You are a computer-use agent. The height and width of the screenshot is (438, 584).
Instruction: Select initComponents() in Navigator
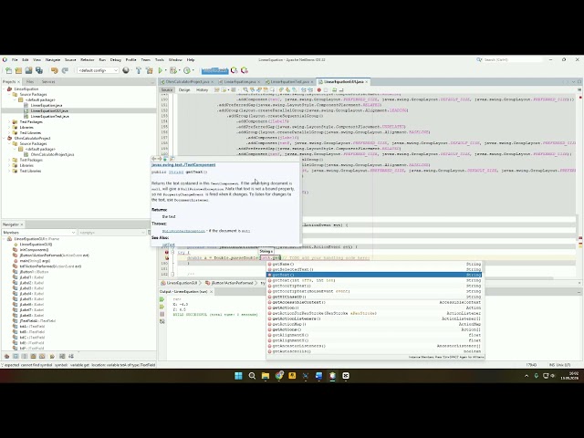coord(36,250)
